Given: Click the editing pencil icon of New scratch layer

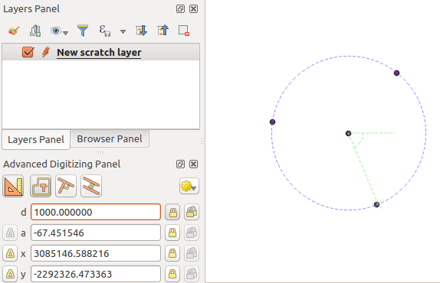Looking at the screenshot, I should pyautogui.click(x=46, y=52).
